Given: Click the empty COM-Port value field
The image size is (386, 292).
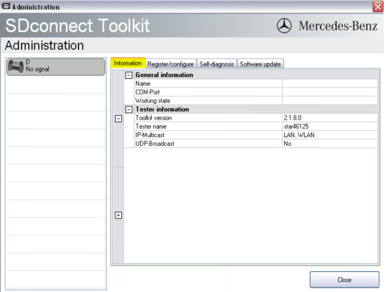Looking at the screenshot, I should point(330,92).
